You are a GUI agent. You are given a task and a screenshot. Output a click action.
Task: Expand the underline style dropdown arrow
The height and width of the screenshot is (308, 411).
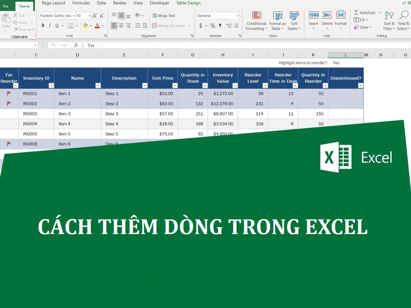(62, 26)
